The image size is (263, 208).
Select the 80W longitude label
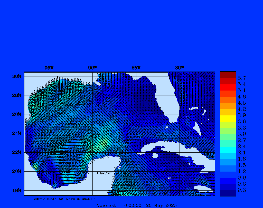(x=180, y=68)
